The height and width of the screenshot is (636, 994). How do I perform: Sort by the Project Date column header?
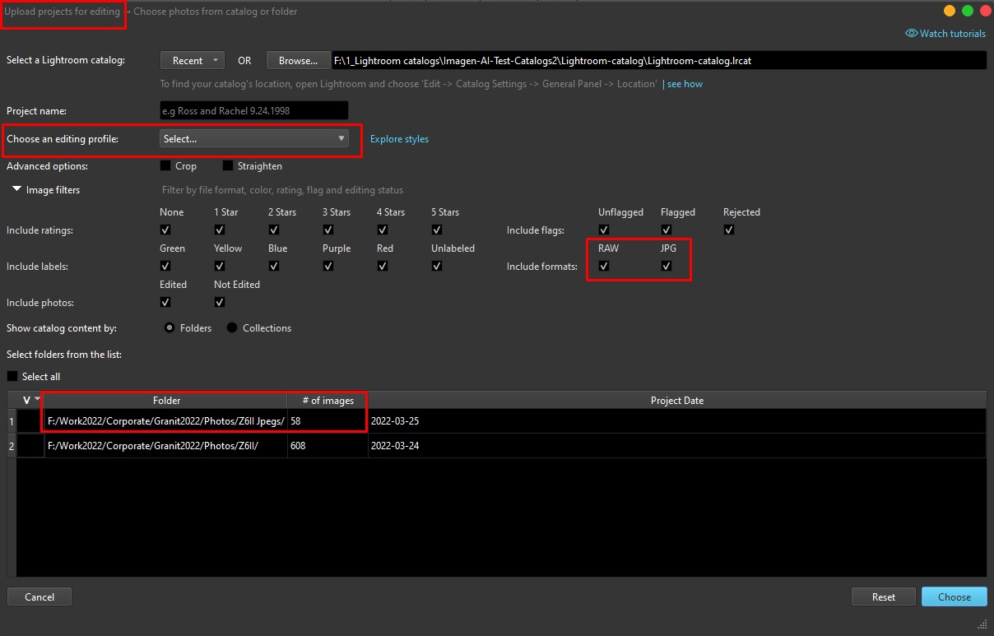pyautogui.click(x=677, y=401)
